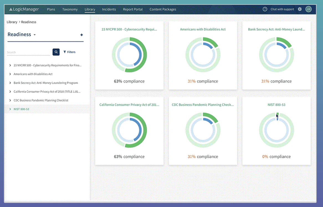This screenshot has height=207, width=323.
Task: Open the Filters funnel control
Action: point(69,52)
